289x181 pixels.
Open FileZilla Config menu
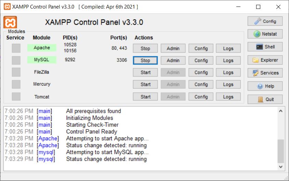pyautogui.click(x=201, y=73)
